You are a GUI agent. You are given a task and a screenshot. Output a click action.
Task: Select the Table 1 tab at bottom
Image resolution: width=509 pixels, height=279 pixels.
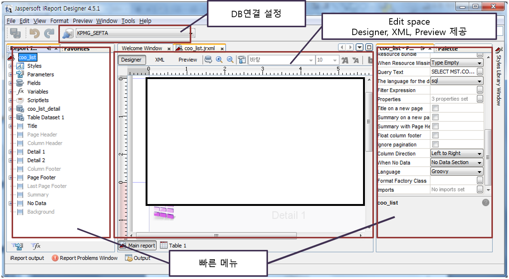click(173, 245)
